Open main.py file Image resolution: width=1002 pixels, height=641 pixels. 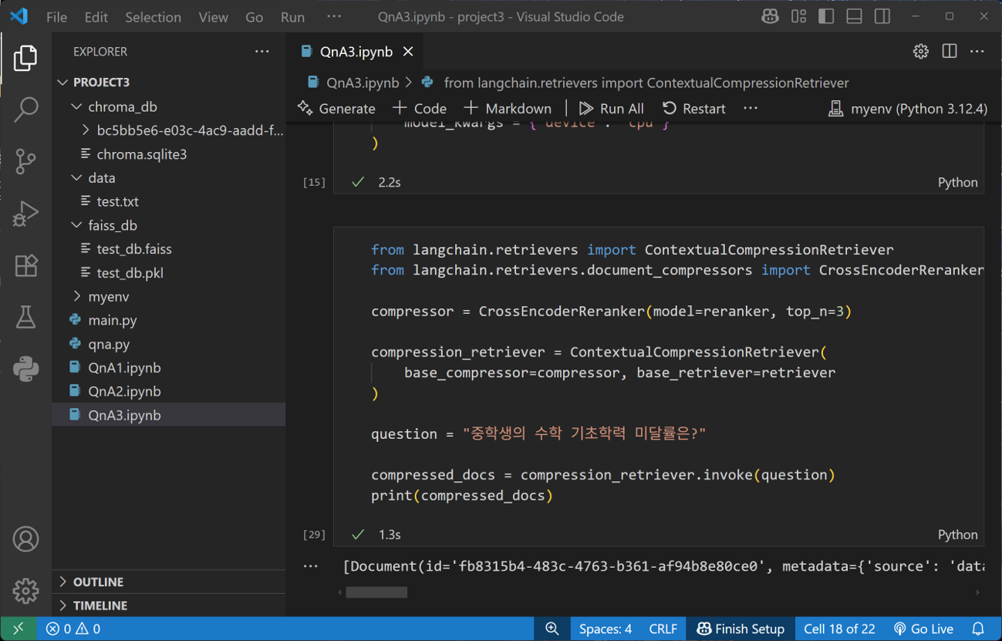point(168,320)
